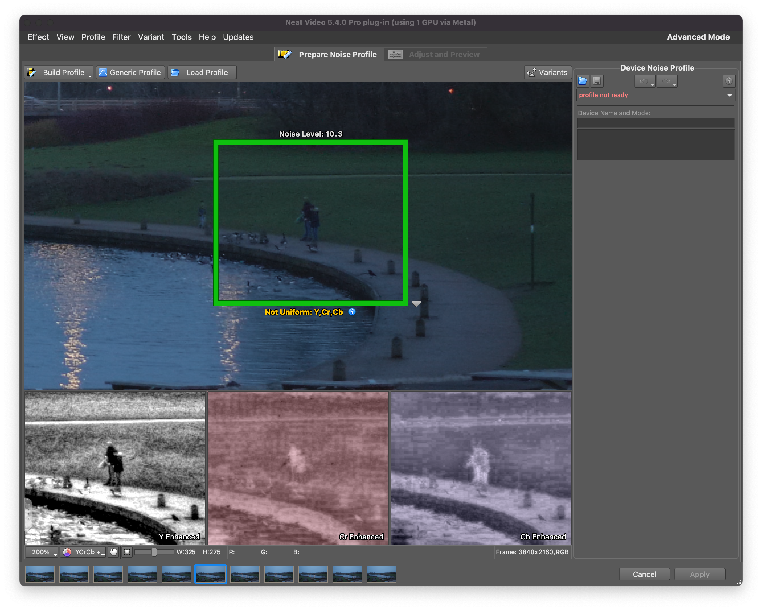This screenshot has height=610, width=762.
Task: Adjust the brightness slider handle
Action: click(154, 552)
